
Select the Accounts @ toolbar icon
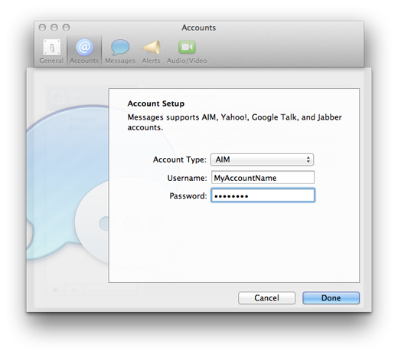(84, 51)
